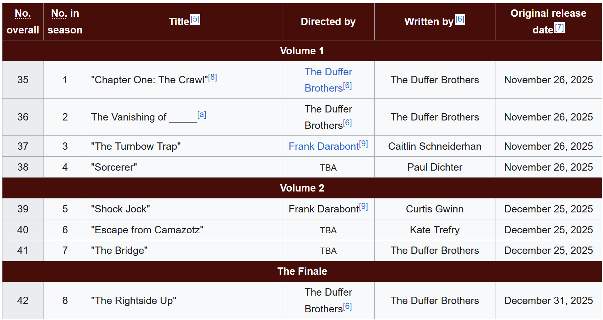Open citation [9] beside Frank Darabont in episode 37
The height and width of the screenshot is (320, 603).
click(363, 144)
